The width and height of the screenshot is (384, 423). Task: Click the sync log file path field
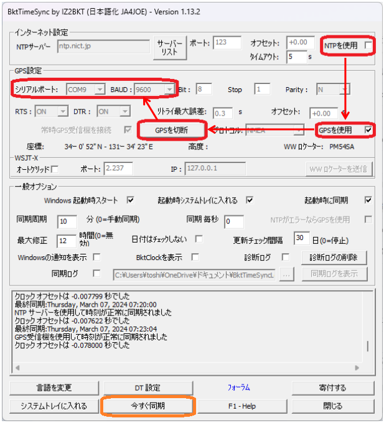(x=195, y=275)
